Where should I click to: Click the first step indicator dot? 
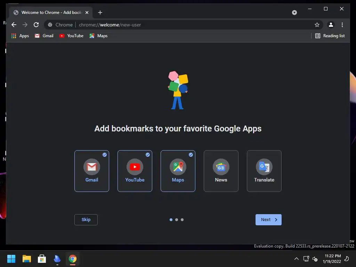coord(171,220)
